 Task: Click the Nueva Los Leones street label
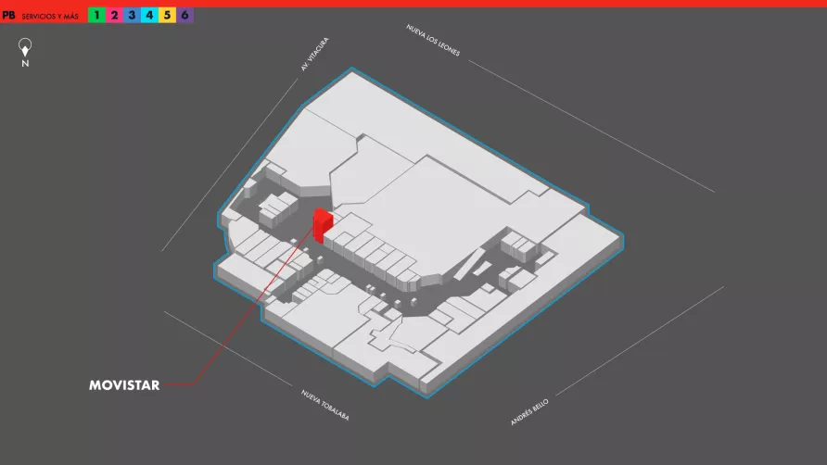point(433,40)
